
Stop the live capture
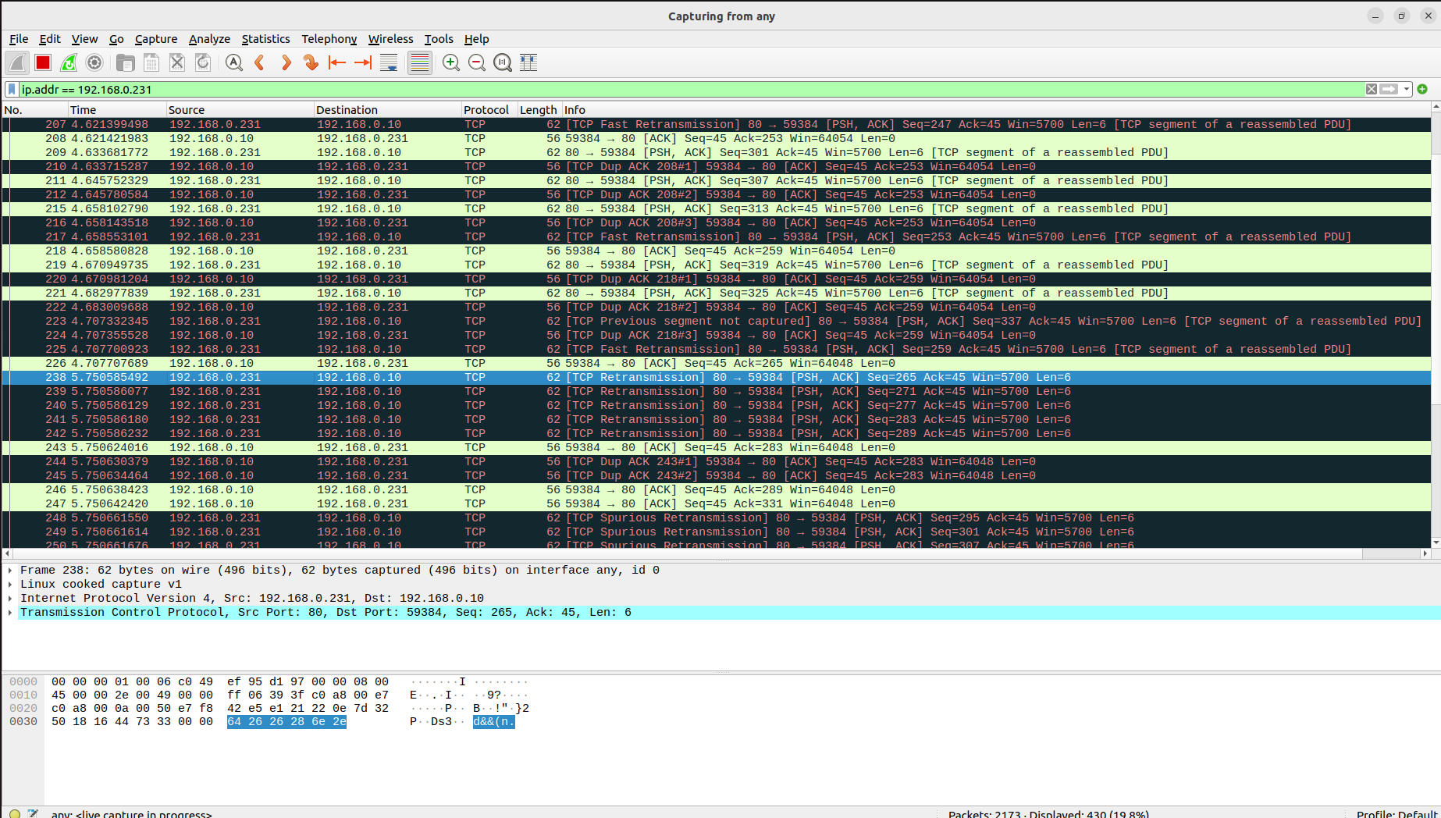pyautogui.click(x=43, y=62)
